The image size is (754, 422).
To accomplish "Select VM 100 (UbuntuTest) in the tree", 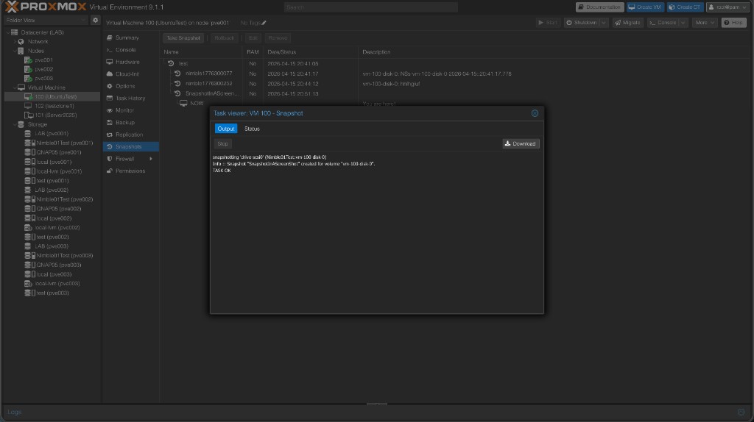I will click(x=52, y=96).
